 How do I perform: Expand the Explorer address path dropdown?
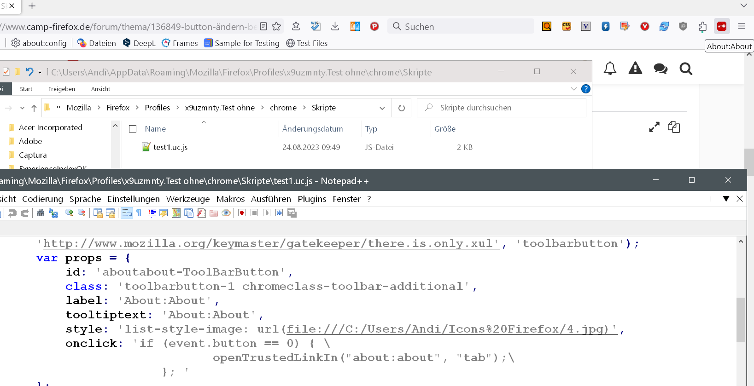(x=382, y=108)
